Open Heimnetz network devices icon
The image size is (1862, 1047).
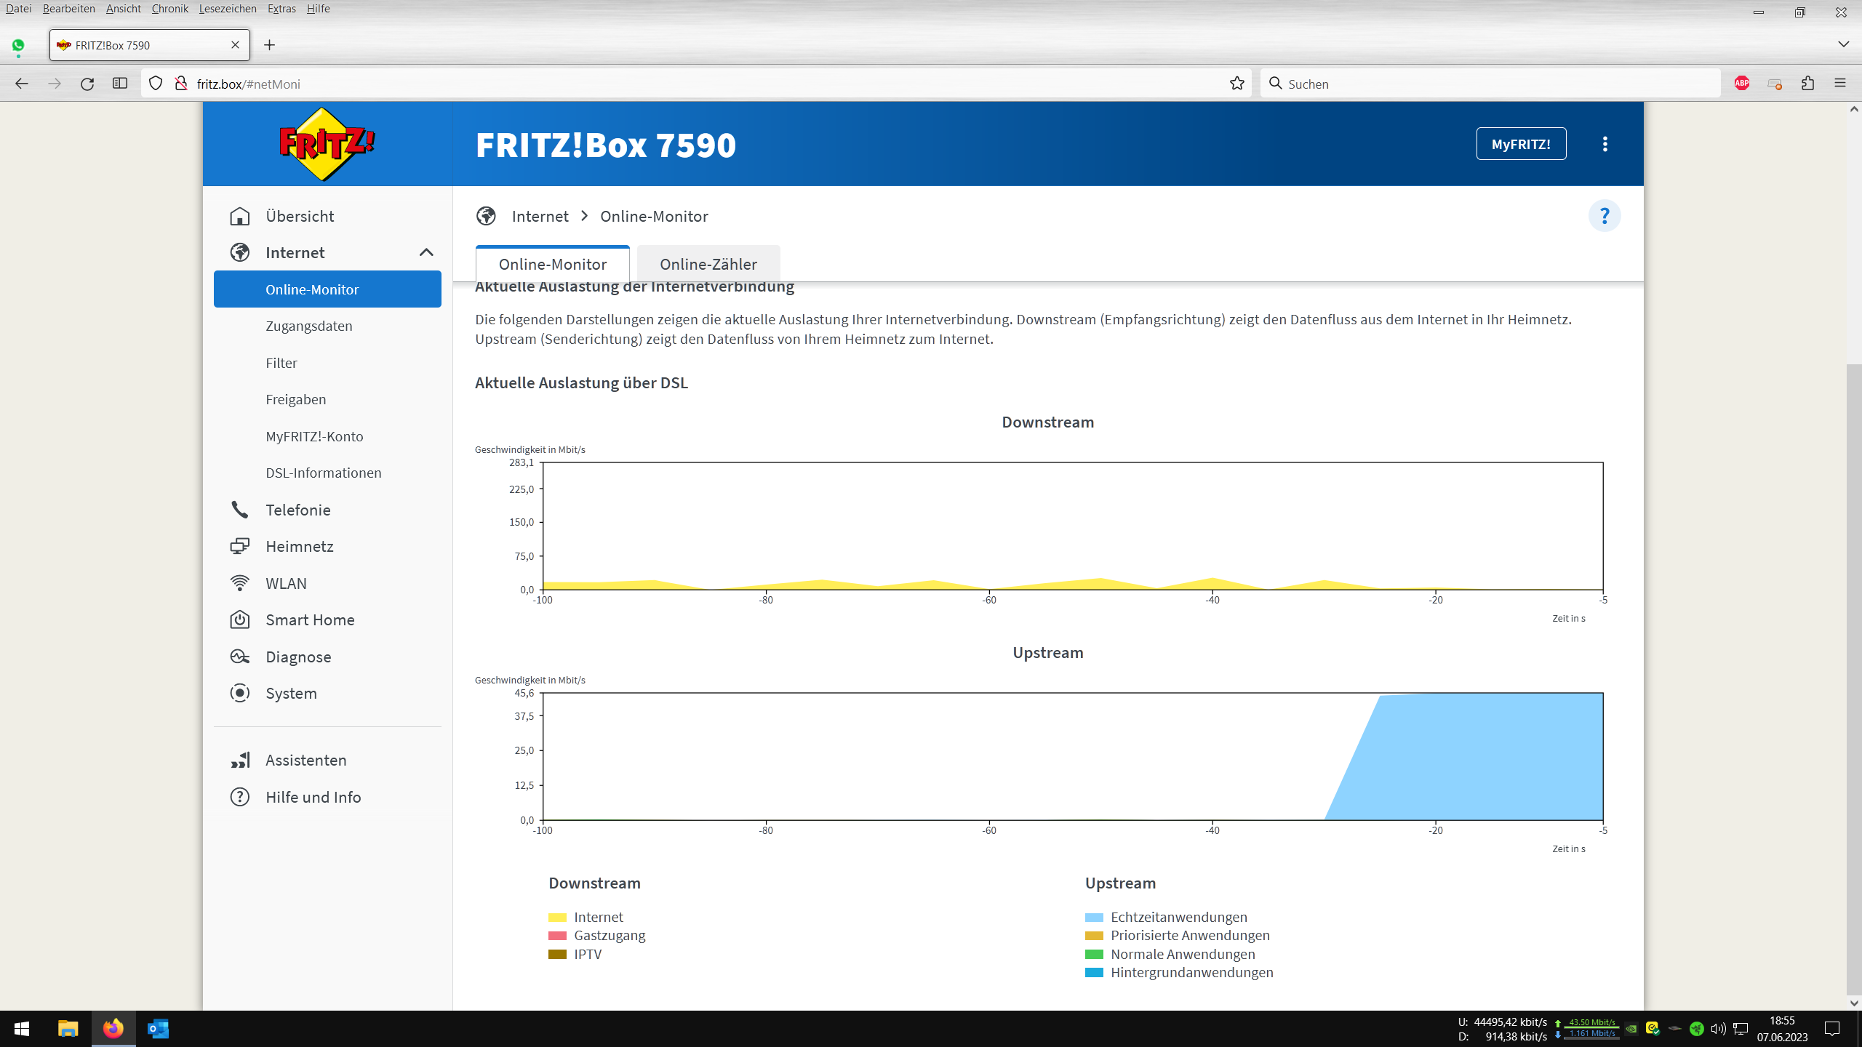(239, 546)
